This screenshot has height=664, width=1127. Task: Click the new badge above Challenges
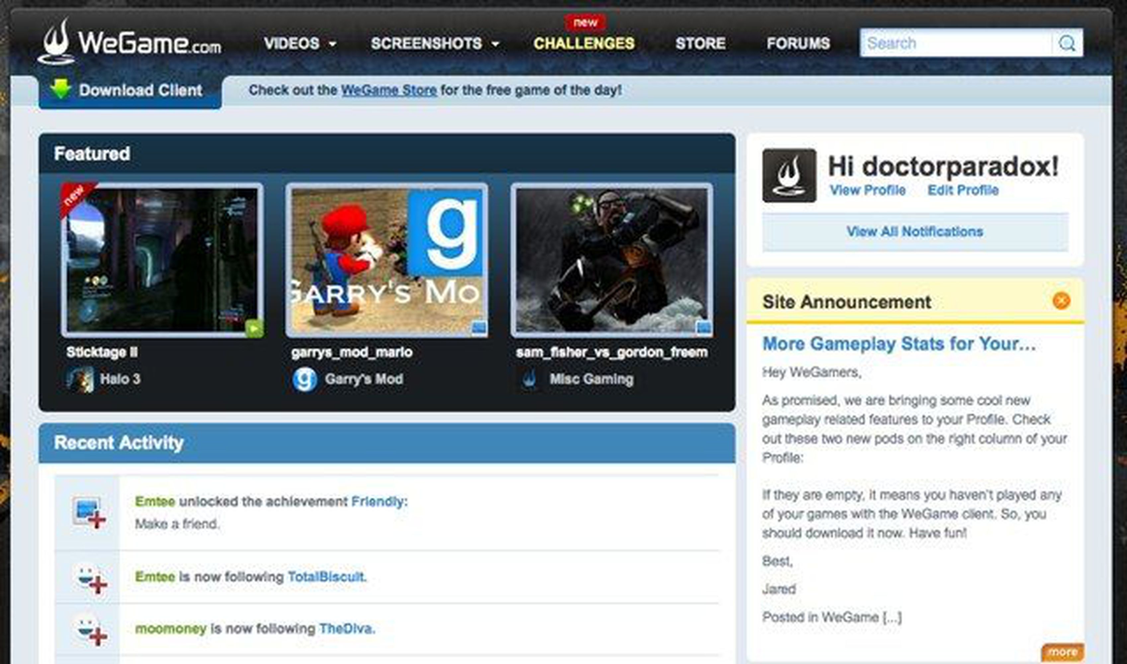[x=585, y=22]
